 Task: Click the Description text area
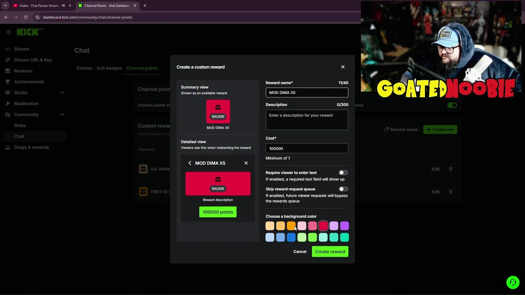coord(307,120)
